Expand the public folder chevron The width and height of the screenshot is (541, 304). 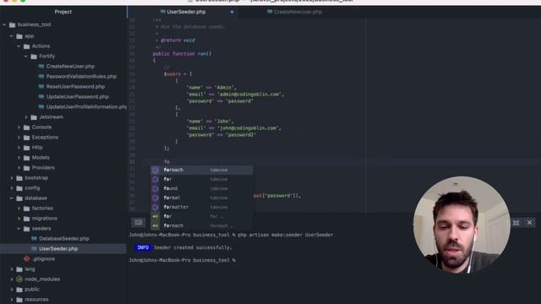pyautogui.click(x=11, y=290)
